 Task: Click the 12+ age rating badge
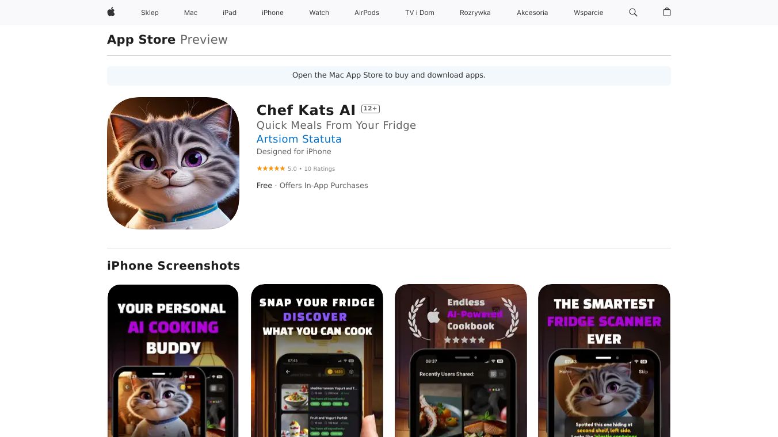coord(371,109)
